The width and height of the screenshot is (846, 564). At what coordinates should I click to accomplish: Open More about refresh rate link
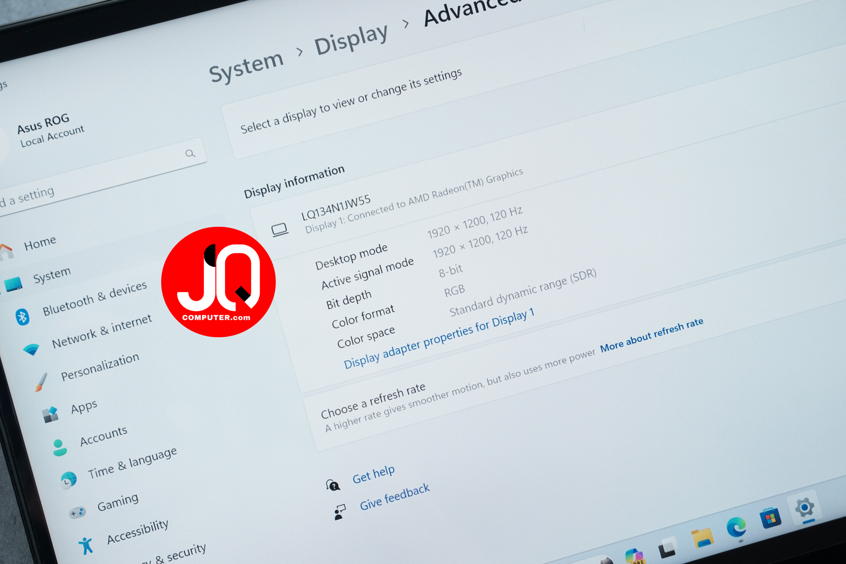pyautogui.click(x=652, y=335)
